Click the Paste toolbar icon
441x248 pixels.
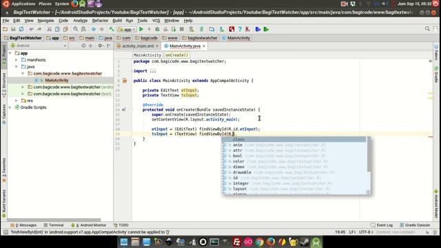coord(65,29)
